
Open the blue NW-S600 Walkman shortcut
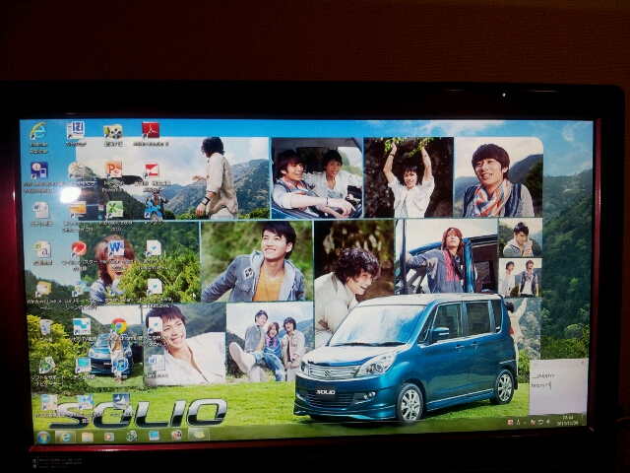[39, 177]
